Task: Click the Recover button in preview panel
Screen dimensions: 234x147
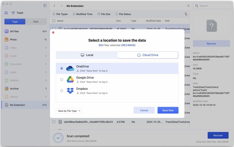Action: coord(211,44)
